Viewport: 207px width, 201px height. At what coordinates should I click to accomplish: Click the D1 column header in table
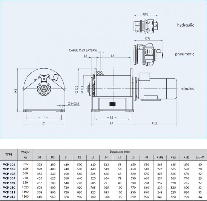coord(40,157)
